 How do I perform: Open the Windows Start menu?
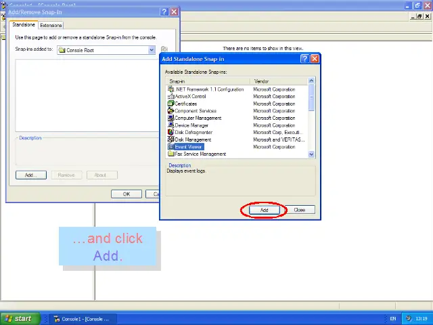click(20, 318)
